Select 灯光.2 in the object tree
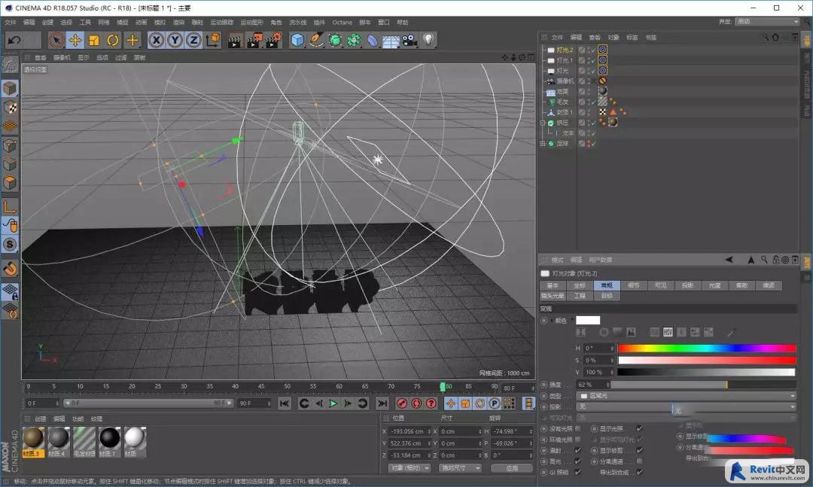813x487 pixels. 565,50
